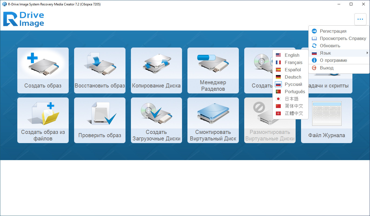This screenshot has width=370, height=216.
Task: Open Создать образ из файлов tile
Action: click(x=43, y=120)
